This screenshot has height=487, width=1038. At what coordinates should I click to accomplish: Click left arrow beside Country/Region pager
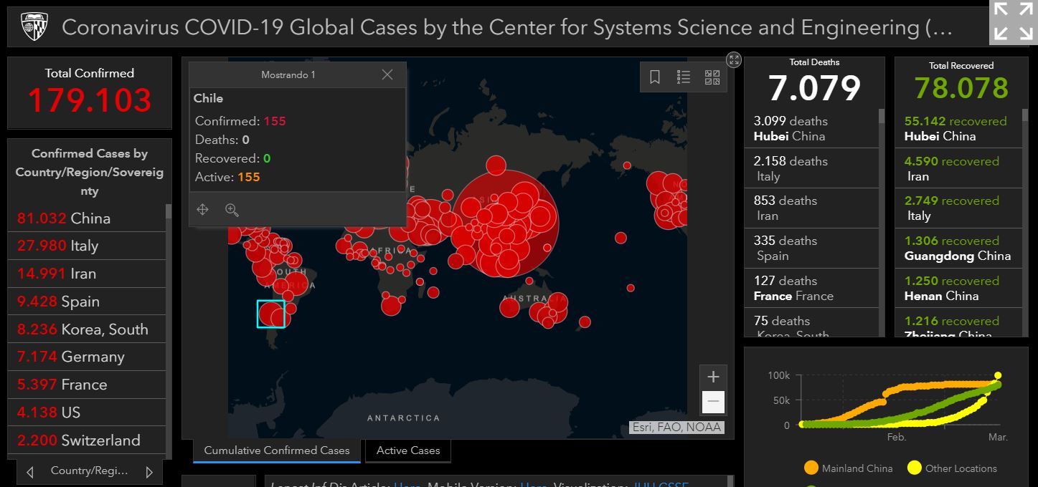[30, 472]
